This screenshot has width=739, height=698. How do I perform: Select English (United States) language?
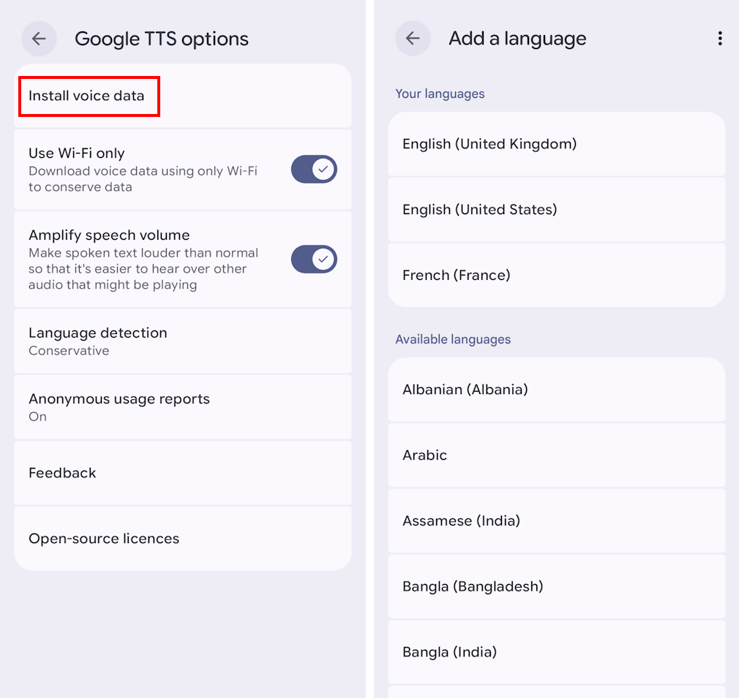(557, 209)
